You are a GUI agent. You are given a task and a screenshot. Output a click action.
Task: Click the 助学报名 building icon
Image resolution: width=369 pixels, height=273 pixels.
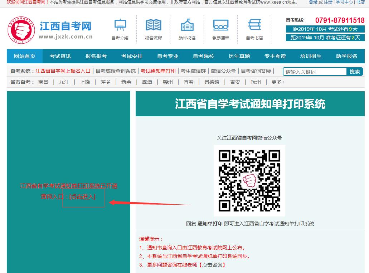tap(187, 25)
